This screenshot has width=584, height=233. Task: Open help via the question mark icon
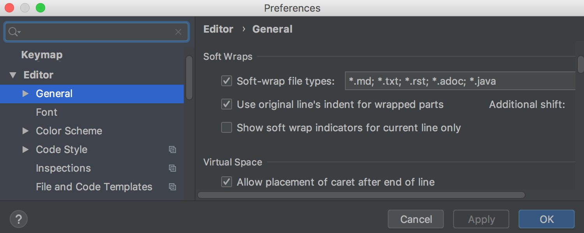[x=18, y=219]
